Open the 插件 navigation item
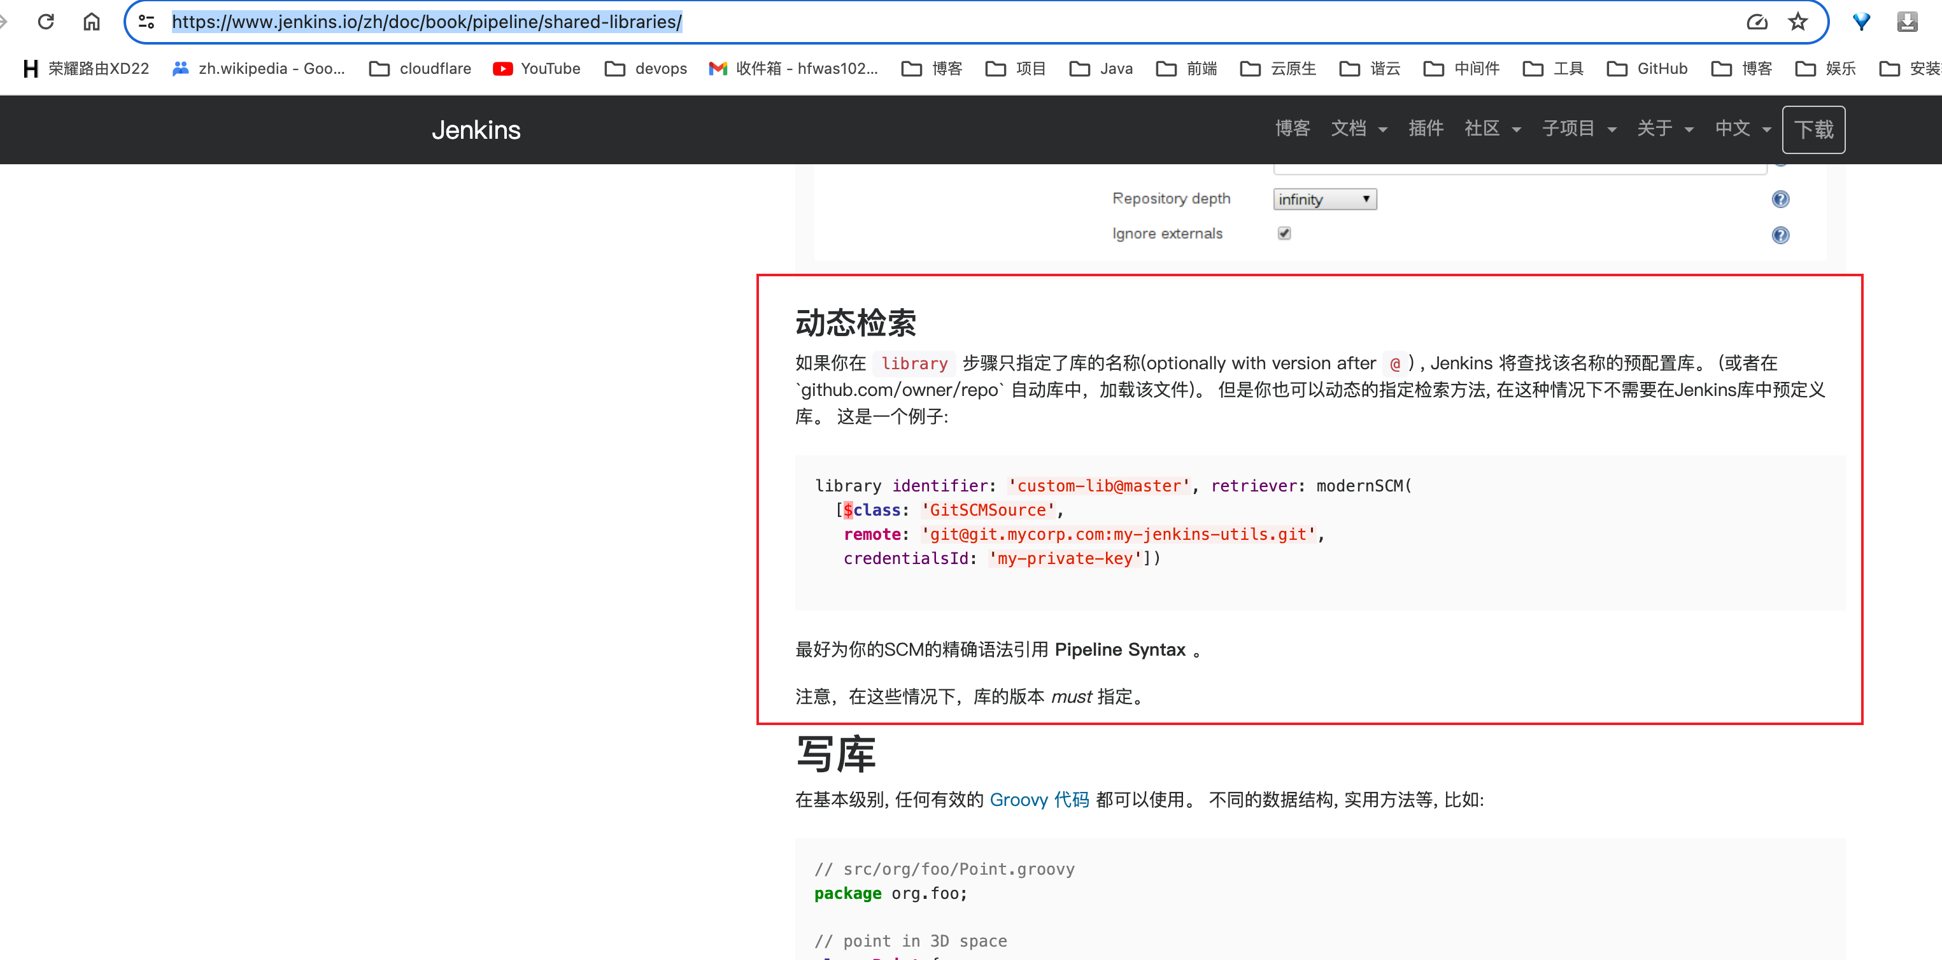Screen dimensions: 1942x960 1426,129
